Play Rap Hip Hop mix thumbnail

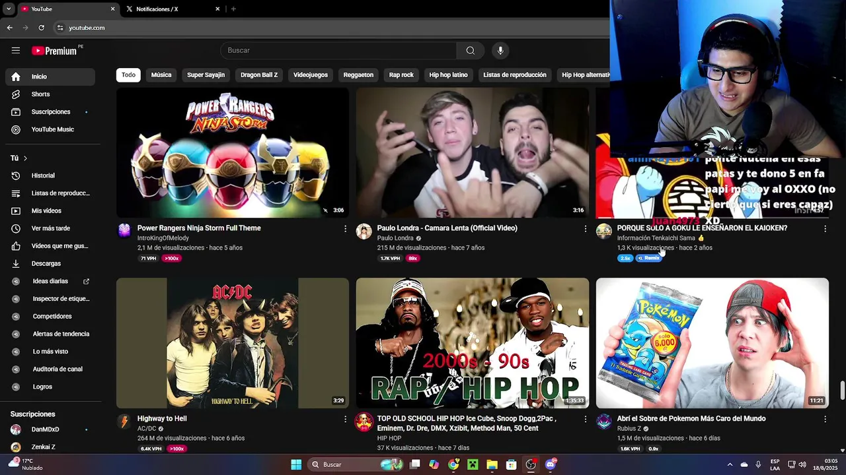(473, 343)
